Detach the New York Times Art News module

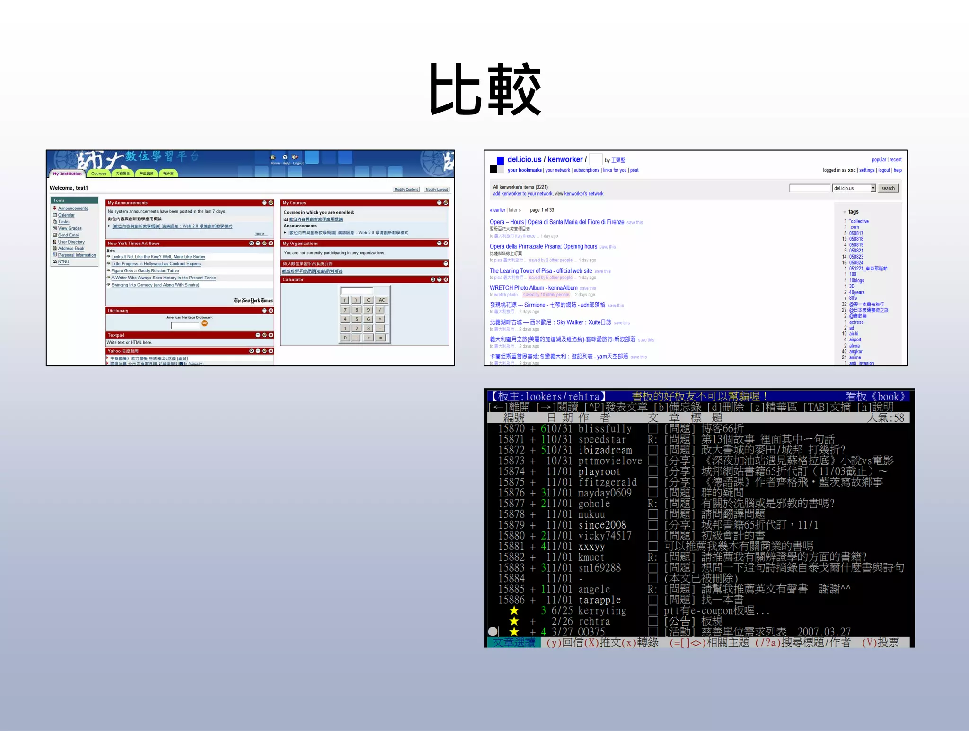pos(252,244)
